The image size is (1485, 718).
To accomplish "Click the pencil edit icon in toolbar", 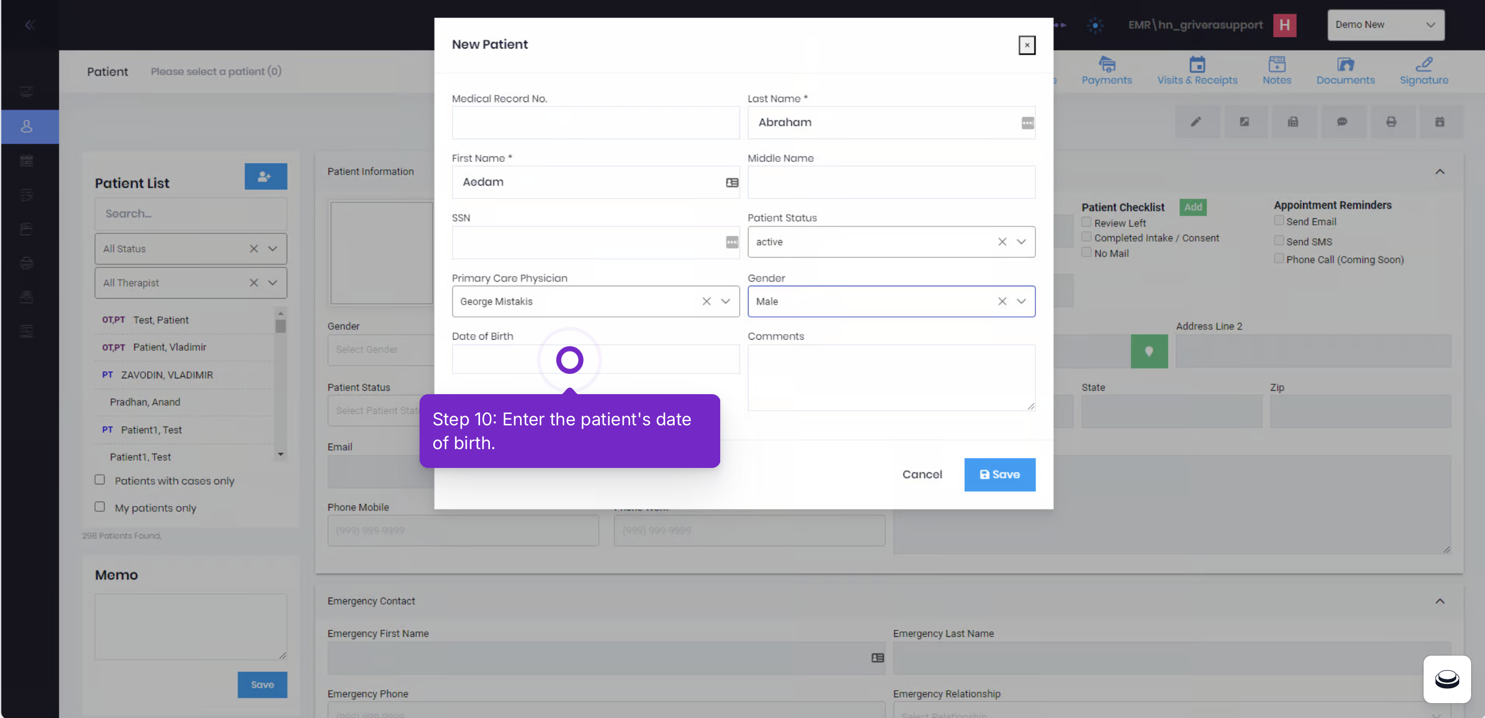I will pyautogui.click(x=1196, y=122).
